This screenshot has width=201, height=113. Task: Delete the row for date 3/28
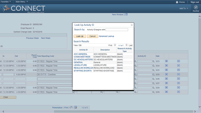[x=178, y=88]
